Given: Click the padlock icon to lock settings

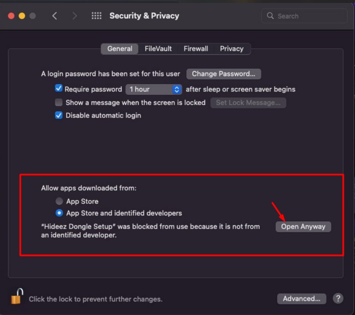Looking at the screenshot, I should coord(17,296).
